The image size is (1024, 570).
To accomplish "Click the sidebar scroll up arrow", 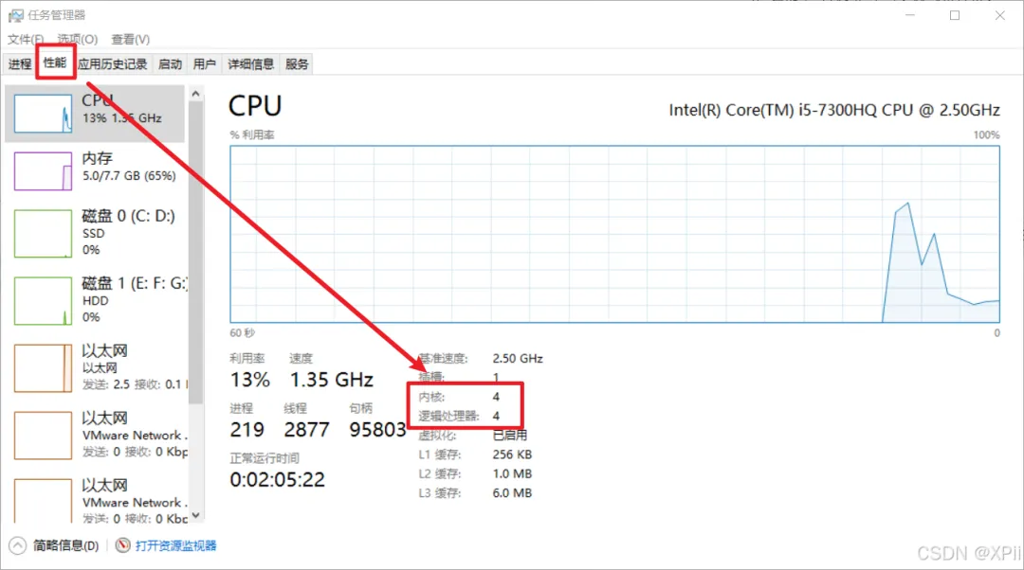I will coord(196,94).
